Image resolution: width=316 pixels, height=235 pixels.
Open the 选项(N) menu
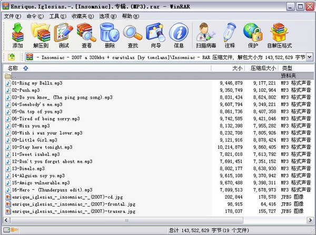[108, 16]
